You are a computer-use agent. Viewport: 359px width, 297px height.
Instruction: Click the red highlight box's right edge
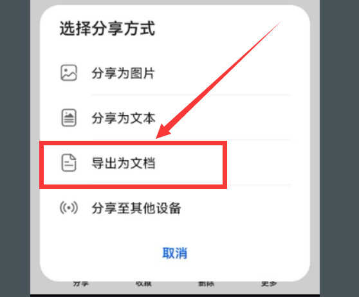coord(225,165)
